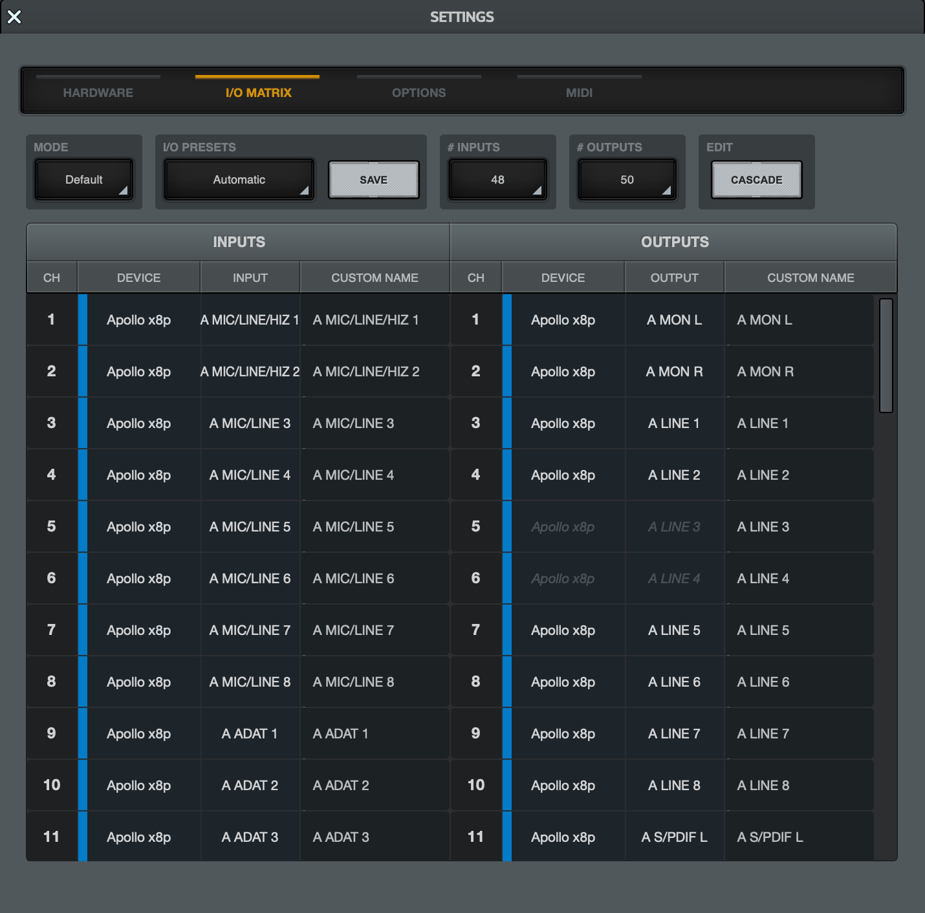Select output channel 5 dimmed A LINE 3
The image size is (925, 913).
coord(674,527)
